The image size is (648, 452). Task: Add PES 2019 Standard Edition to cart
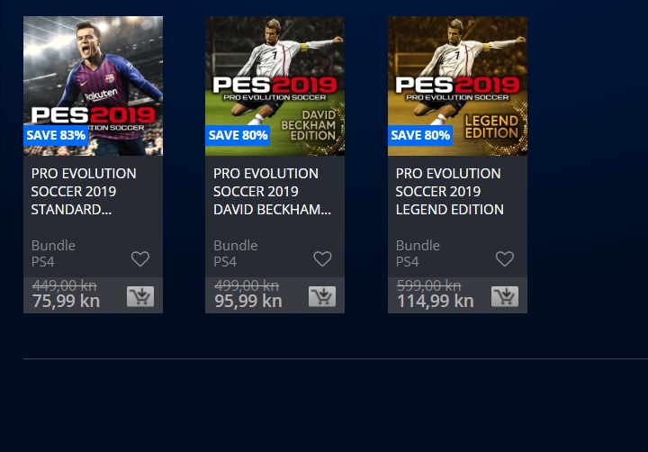tap(140, 296)
